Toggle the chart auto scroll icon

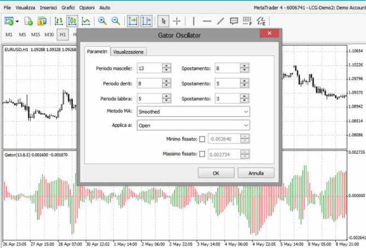pos(133,21)
